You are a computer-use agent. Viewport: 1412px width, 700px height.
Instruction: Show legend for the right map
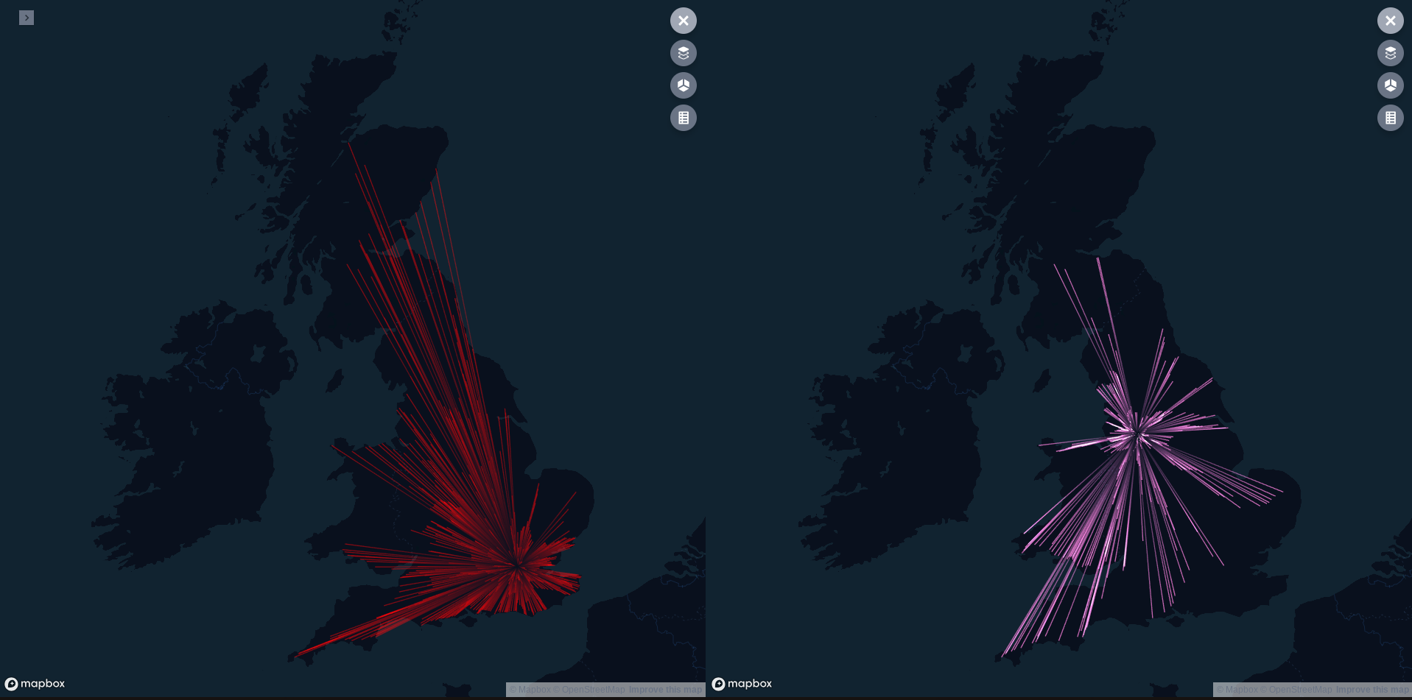(x=1390, y=118)
